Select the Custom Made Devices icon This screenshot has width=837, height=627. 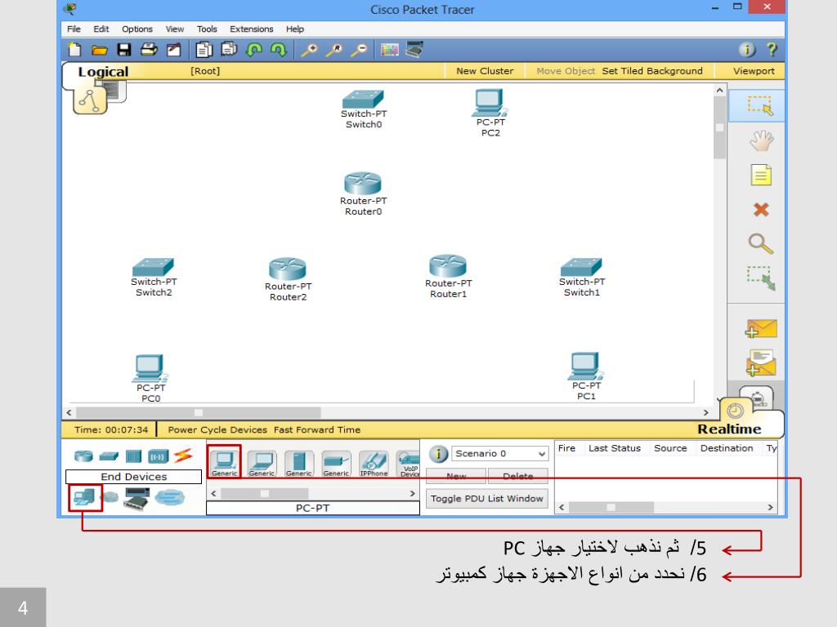point(137,499)
